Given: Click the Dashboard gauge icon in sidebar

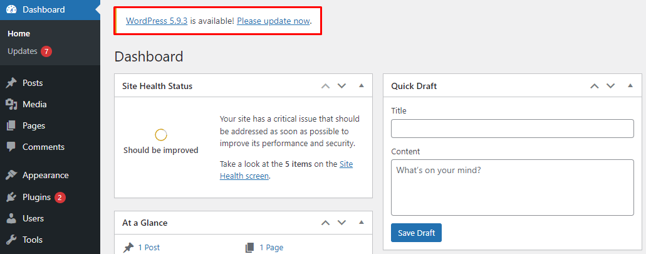Looking at the screenshot, I should point(11,9).
